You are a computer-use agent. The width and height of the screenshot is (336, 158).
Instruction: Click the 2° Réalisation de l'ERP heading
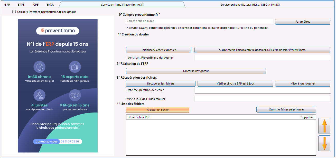point(132,64)
